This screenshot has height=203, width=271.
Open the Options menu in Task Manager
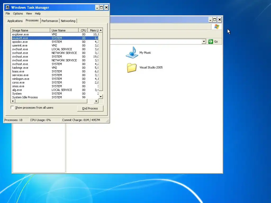pyautogui.click(x=18, y=13)
